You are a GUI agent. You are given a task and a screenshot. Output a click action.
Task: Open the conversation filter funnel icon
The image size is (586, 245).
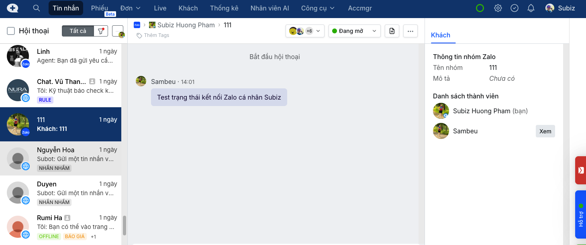101,31
